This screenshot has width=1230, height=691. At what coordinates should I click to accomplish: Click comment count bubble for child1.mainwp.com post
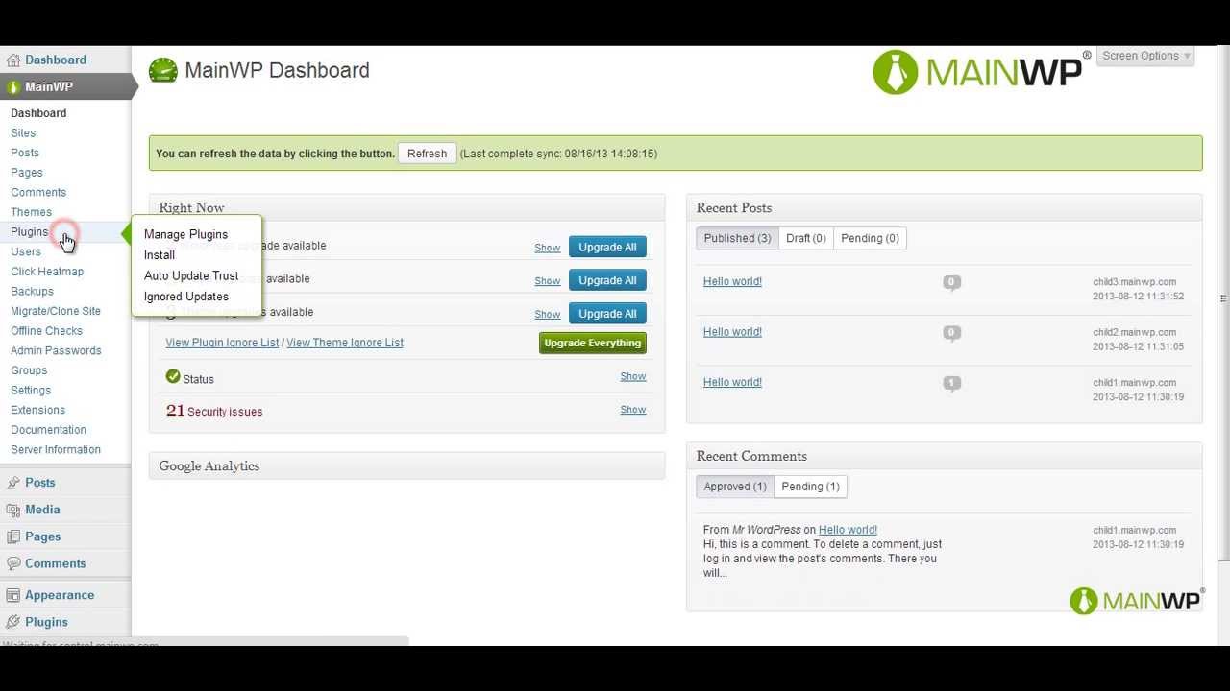coord(951,383)
